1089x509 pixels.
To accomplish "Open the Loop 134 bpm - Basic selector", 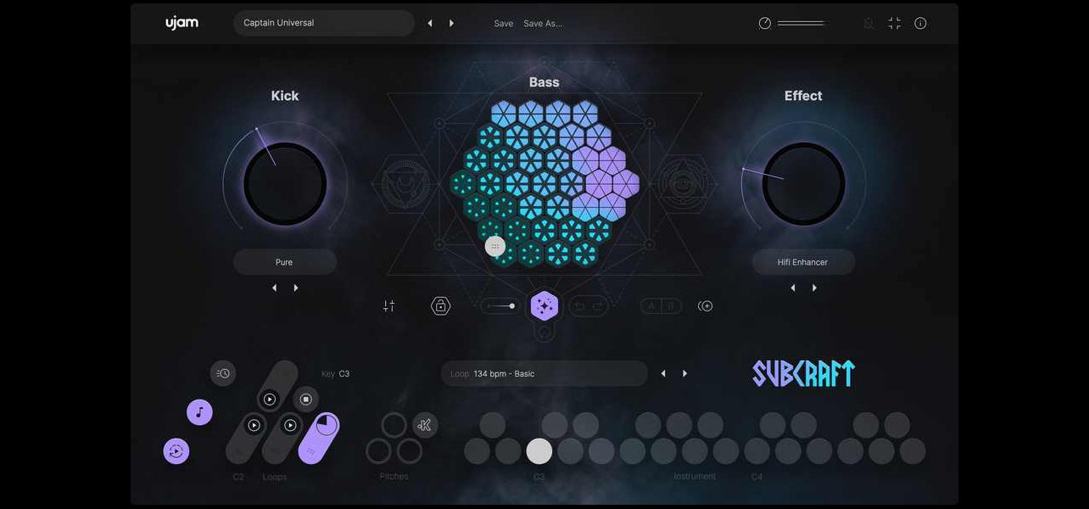I will point(544,373).
